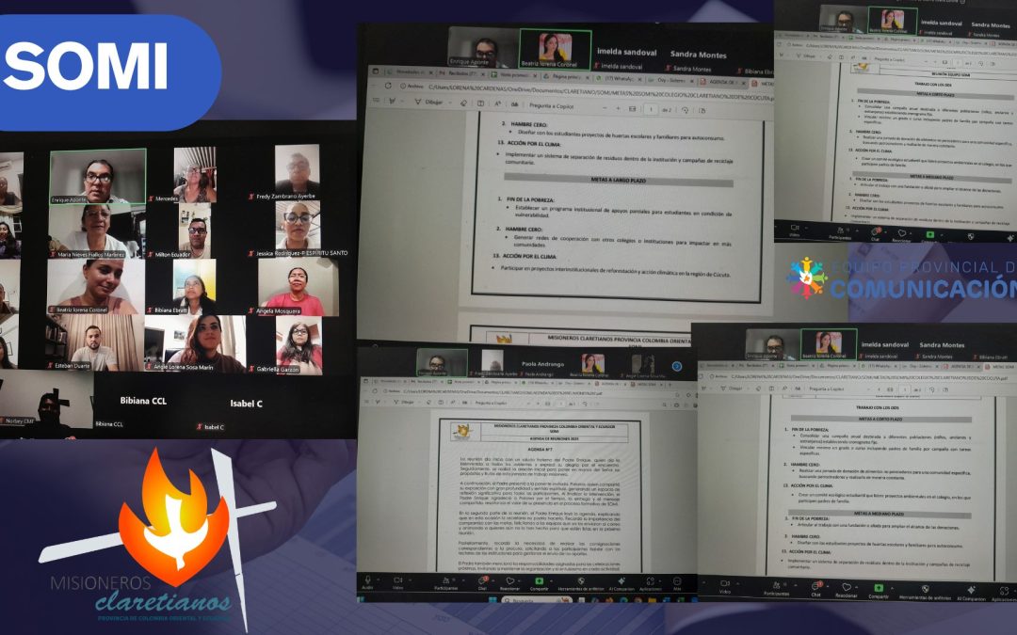This screenshot has width=1017, height=635.
Task: Mute microphone using the Zoom Audio icon
Action: (367, 580)
